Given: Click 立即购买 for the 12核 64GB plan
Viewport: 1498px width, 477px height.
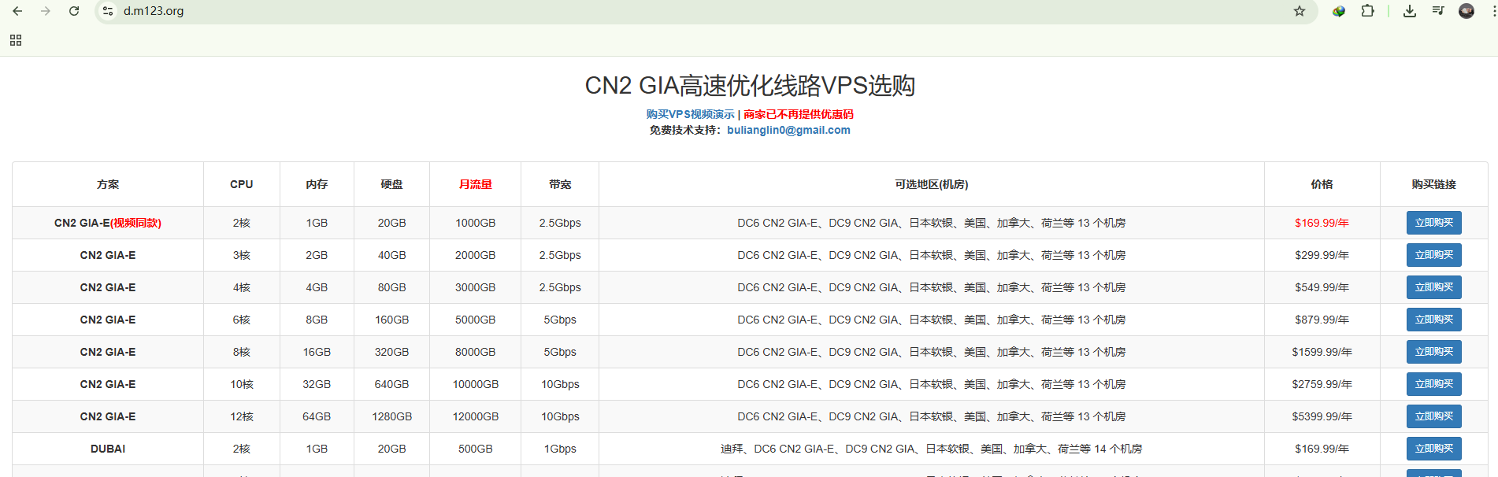Looking at the screenshot, I should (x=1433, y=416).
